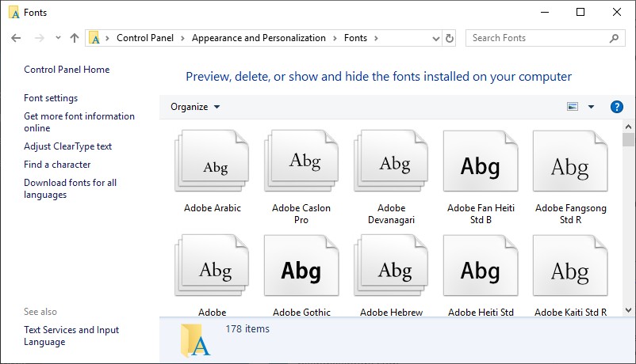This screenshot has width=636, height=364.
Task: Close the Fonts window
Action: [616, 12]
